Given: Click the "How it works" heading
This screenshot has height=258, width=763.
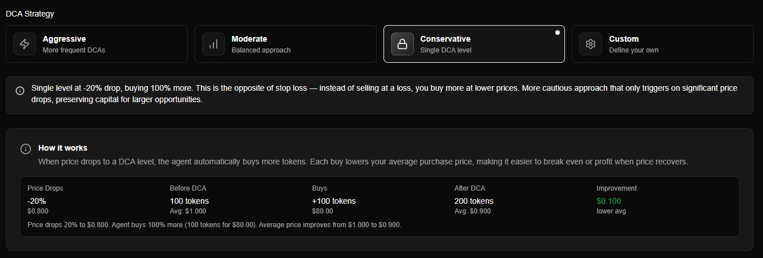Looking at the screenshot, I should click(63, 148).
